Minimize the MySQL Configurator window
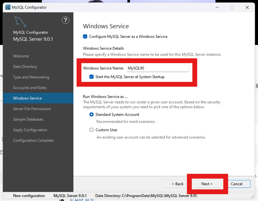The height and width of the screenshot is (201, 258). coord(217,7)
